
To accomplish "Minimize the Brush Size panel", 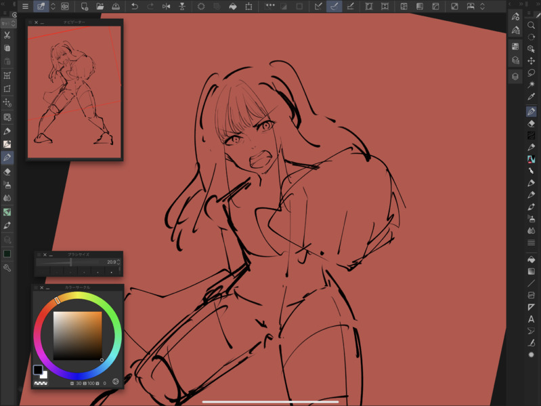I will pyautogui.click(x=51, y=255).
